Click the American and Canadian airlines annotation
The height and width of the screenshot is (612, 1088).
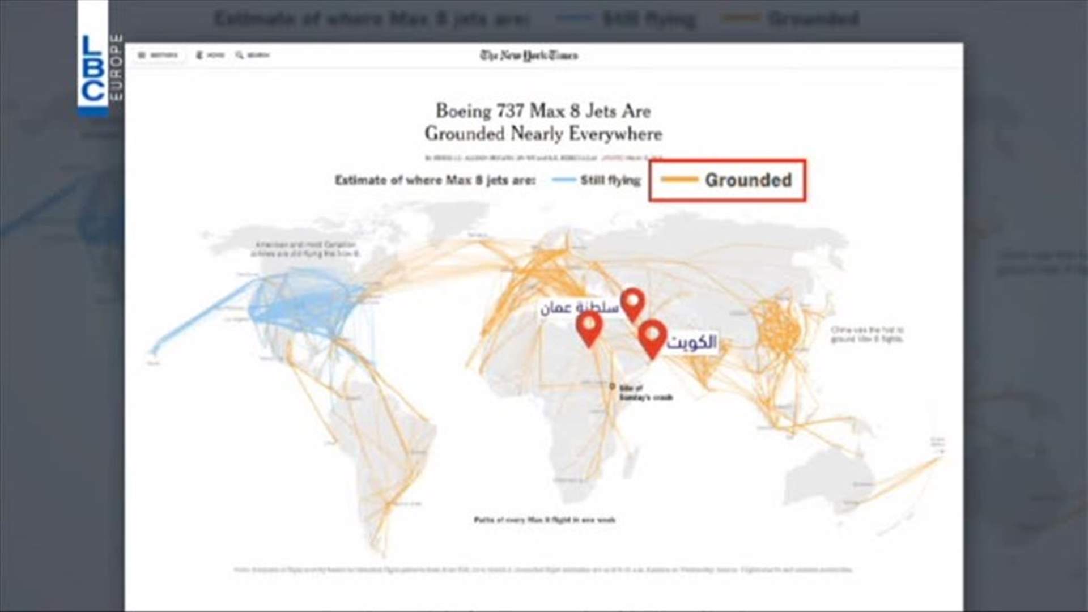[305, 249]
